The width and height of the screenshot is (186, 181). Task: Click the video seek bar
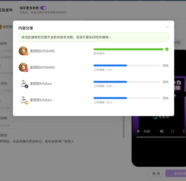(161, 137)
